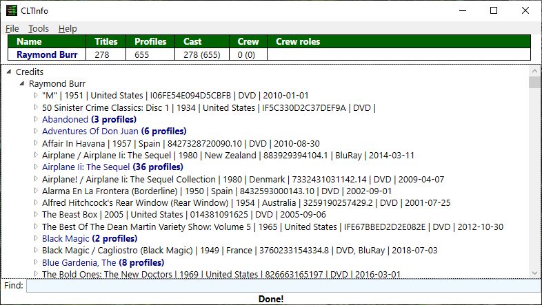Maximize the CLTInfo window
Image resolution: width=542 pixels, height=305 pixels.
(x=494, y=11)
